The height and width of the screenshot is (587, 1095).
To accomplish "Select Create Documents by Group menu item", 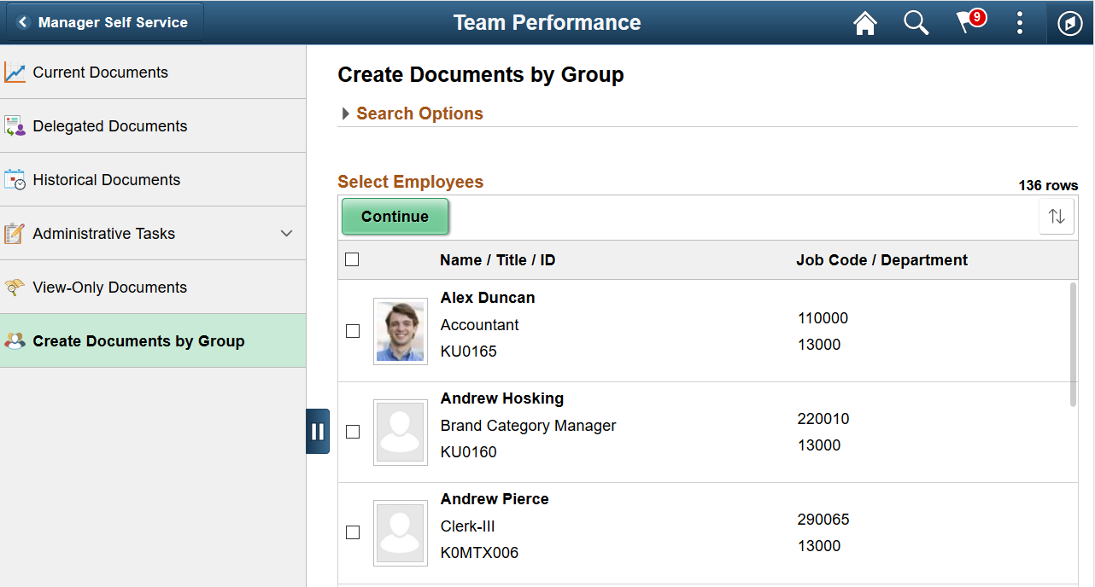I will (153, 341).
